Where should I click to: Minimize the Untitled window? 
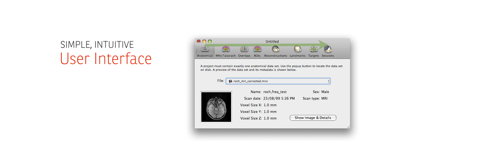205,41
